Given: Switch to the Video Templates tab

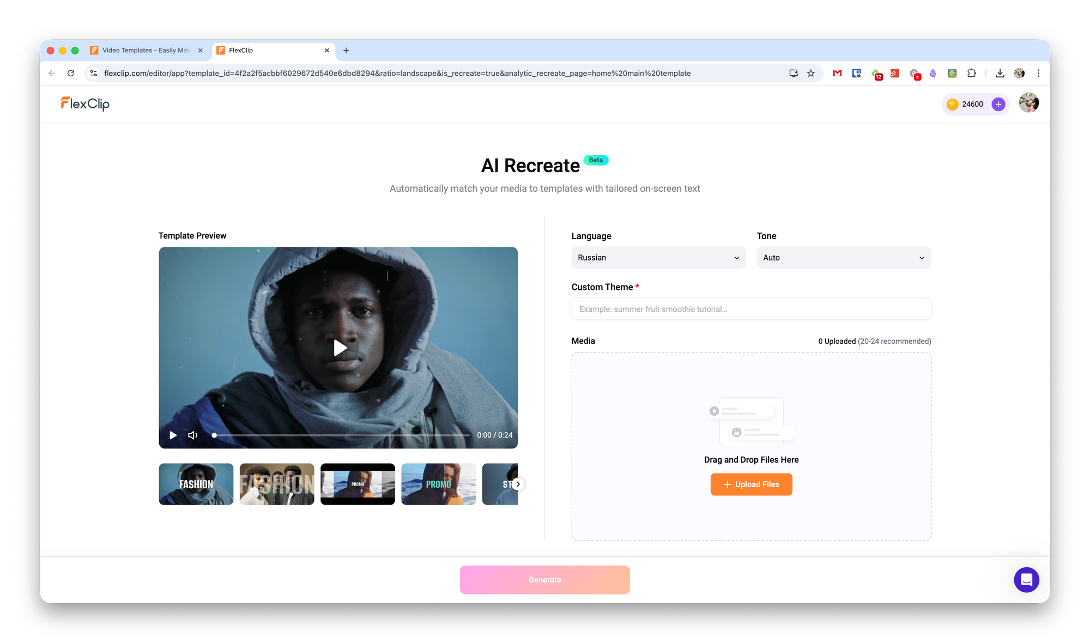Looking at the screenshot, I should (146, 50).
